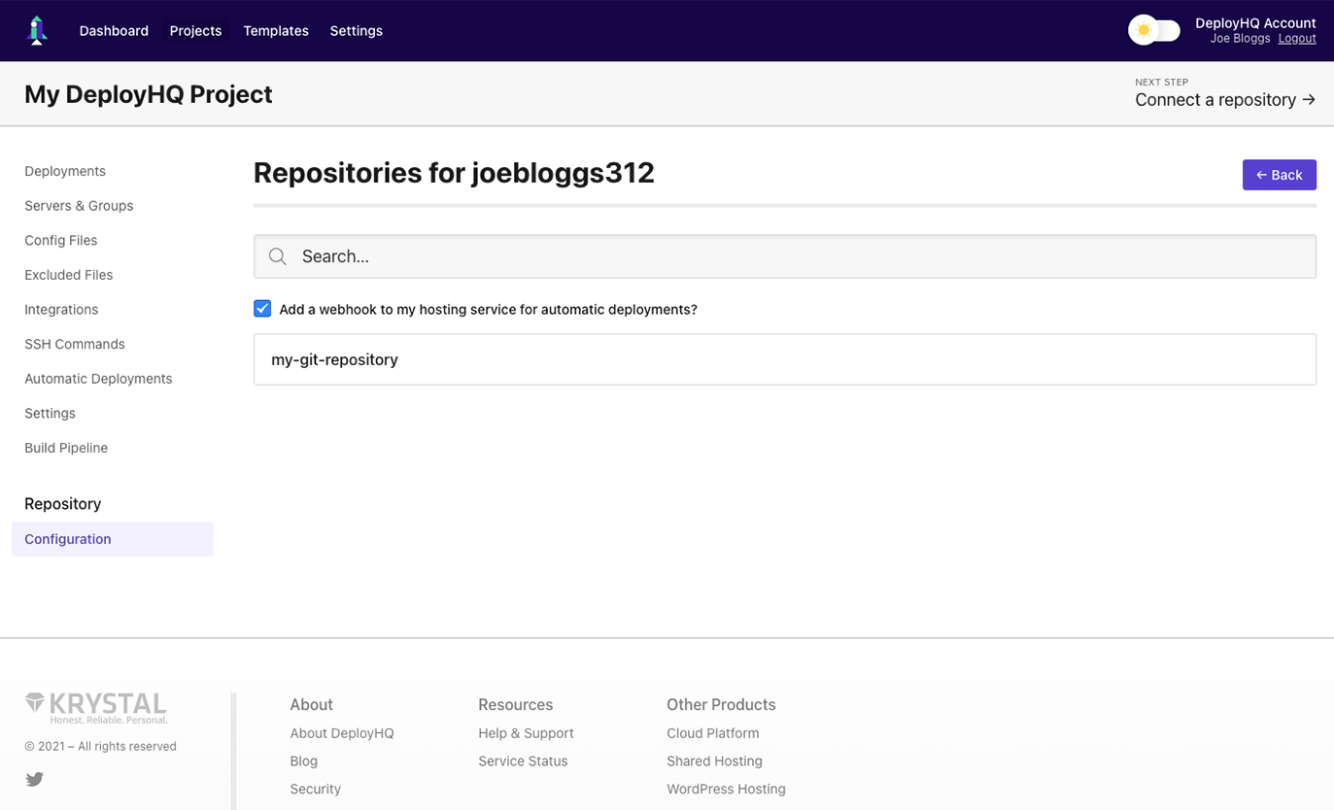Click the Logout link
The width and height of the screenshot is (1334, 810).
(1296, 39)
